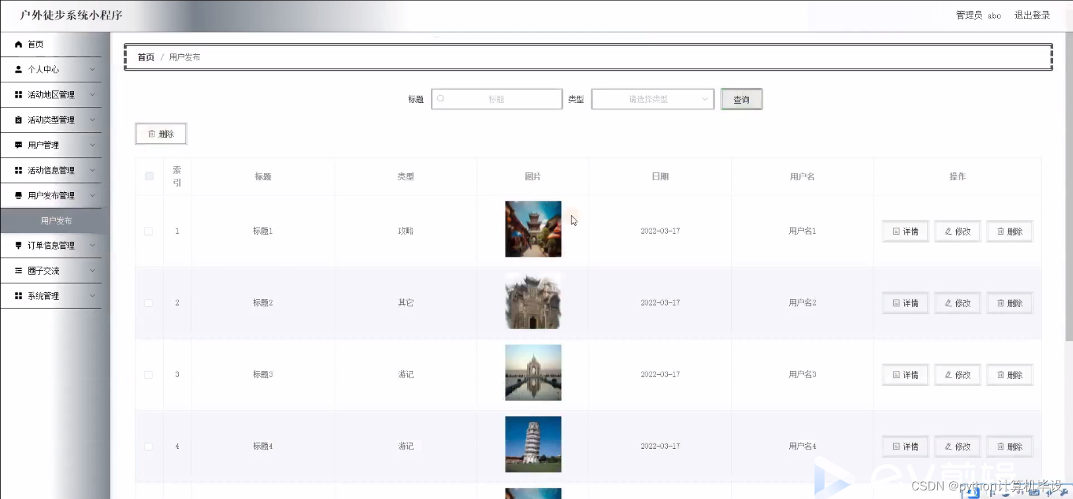Open 系统管理 menu label
Screen dimensions: 1073x499
pos(44,296)
